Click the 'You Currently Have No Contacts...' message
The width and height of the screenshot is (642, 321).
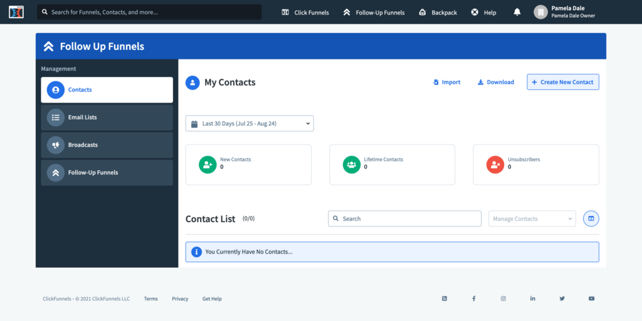coord(249,252)
